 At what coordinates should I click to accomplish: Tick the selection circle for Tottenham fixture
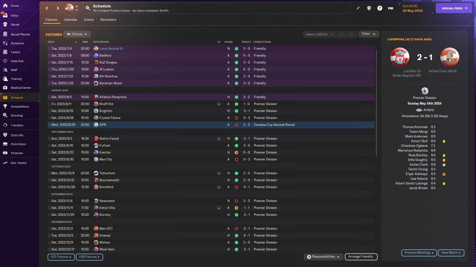(x=49, y=173)
